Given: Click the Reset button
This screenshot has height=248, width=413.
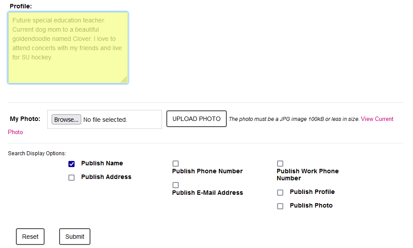Looking at the screenshot, I should pos(30,237).
